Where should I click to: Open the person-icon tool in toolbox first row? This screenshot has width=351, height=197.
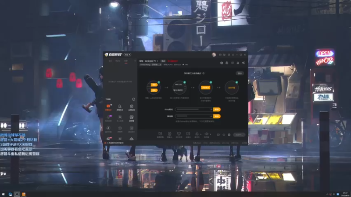(x=120, y=107)
